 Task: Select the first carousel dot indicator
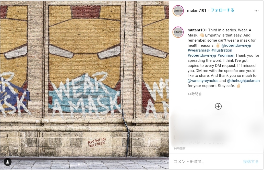pyautogui.click(x=79, y=164)
